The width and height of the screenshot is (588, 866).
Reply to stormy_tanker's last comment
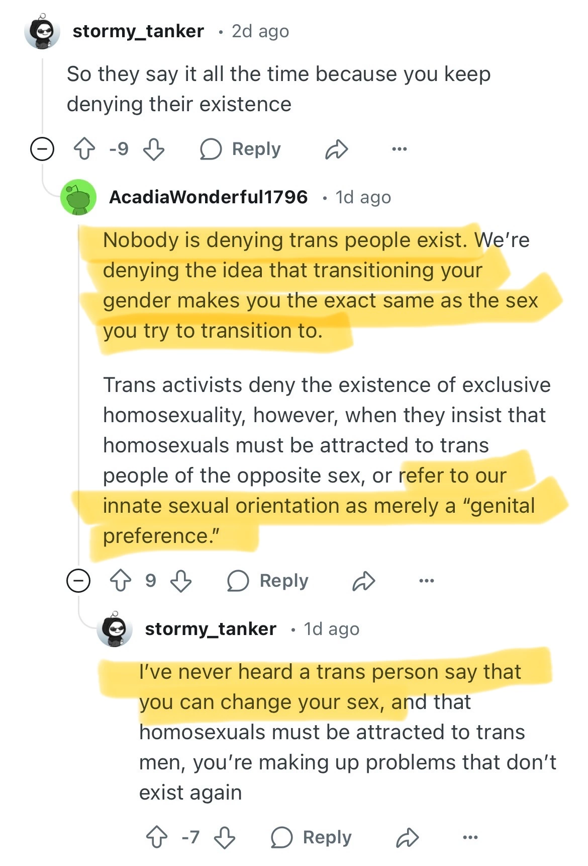pyautogui.click(x=312, y=837)
